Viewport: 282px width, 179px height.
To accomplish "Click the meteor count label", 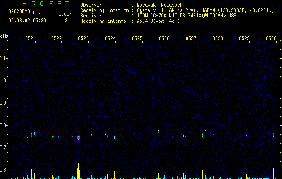I will (64, 14).
